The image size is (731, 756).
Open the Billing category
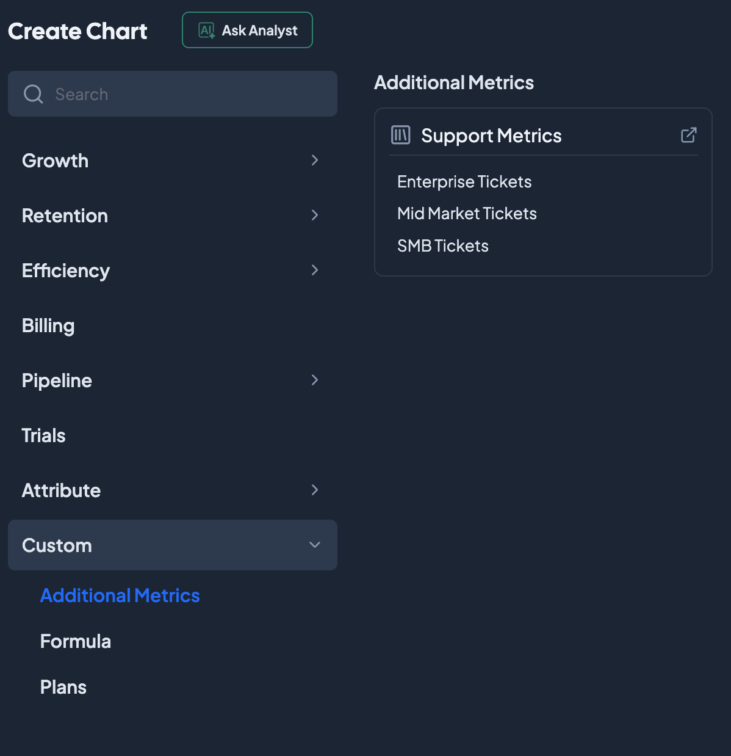click(x=48, y=325)
